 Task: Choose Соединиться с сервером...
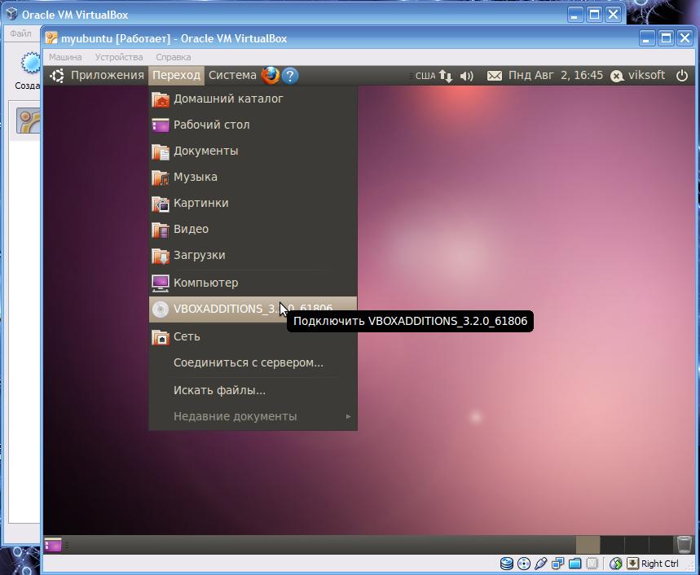pos(253,362)
